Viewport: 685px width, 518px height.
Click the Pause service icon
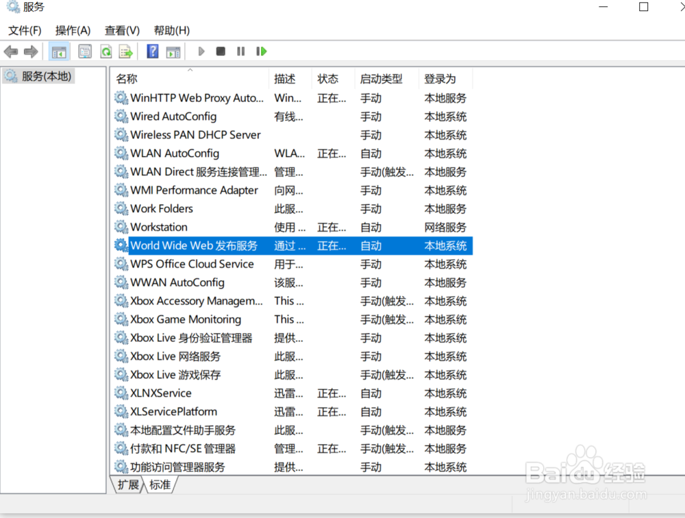pyautogui.click(x=240, y=51)
